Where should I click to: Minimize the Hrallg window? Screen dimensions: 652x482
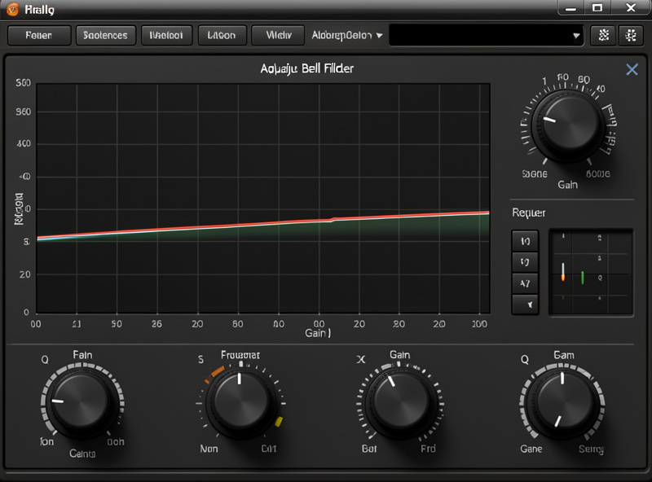click(571, 8)
